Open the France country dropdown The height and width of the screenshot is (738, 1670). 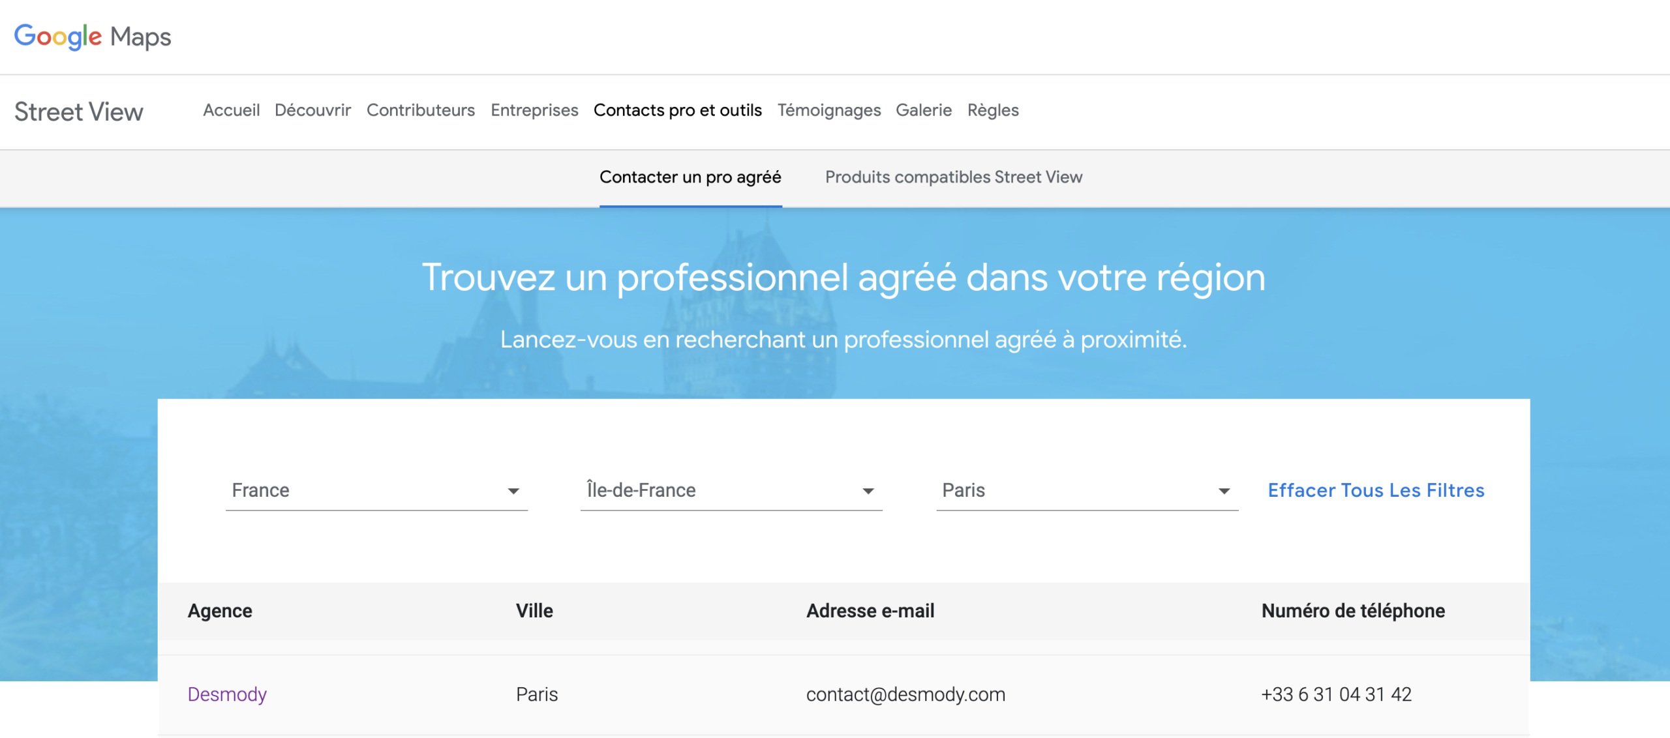click(376, 490)
